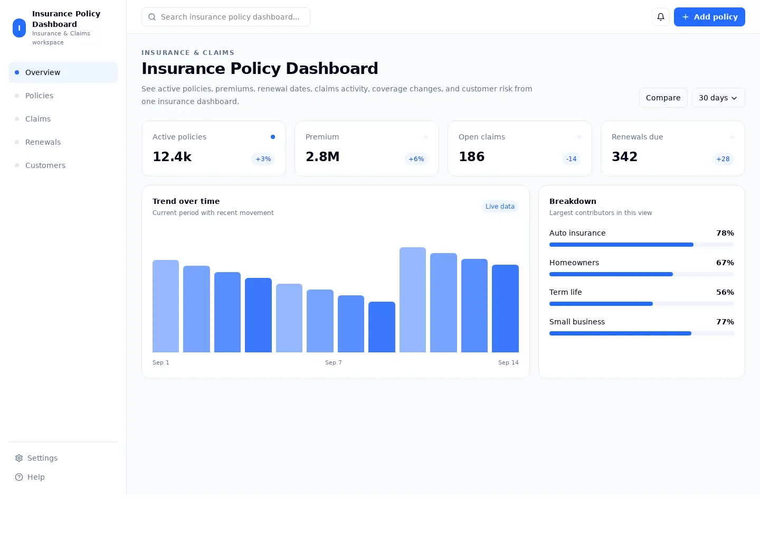Click the notifications bell icon
The height and width of the screenshot is (541, 760).
tap(661, 17)
